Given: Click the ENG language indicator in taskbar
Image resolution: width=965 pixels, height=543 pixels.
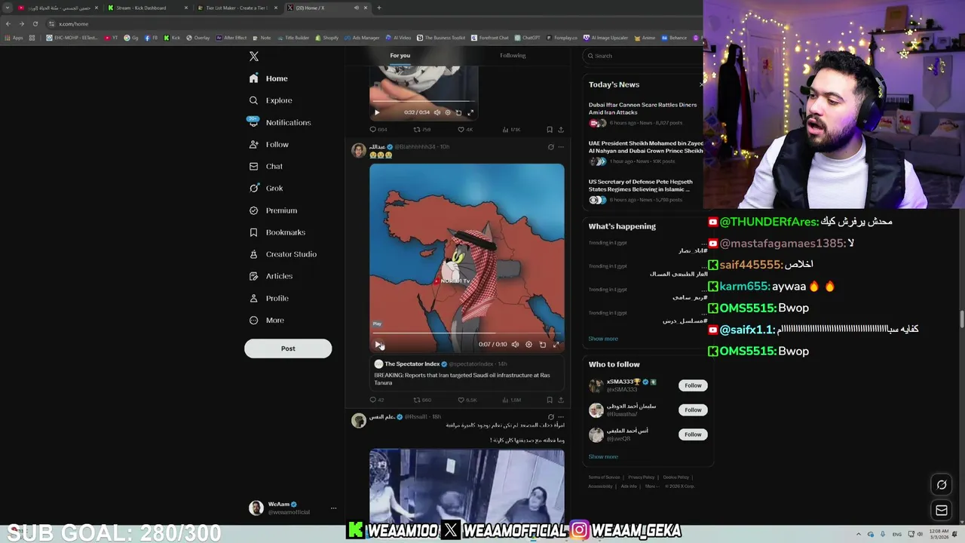Looking at the screenshot, I should pos(897,534).
